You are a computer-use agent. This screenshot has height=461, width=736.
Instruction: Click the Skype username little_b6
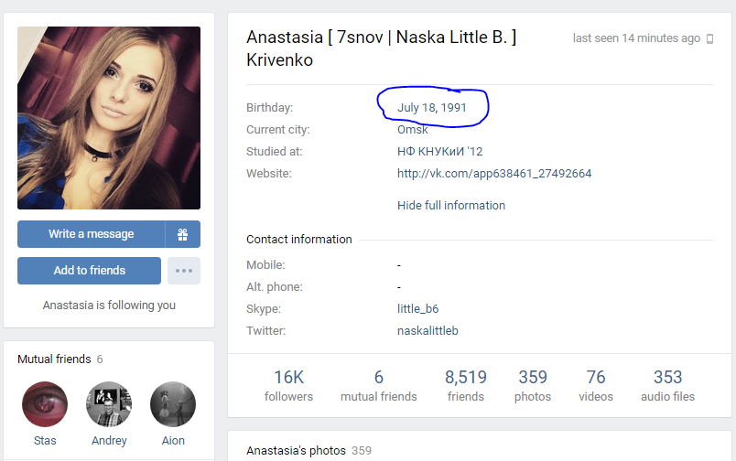click(x=417, y=308)
